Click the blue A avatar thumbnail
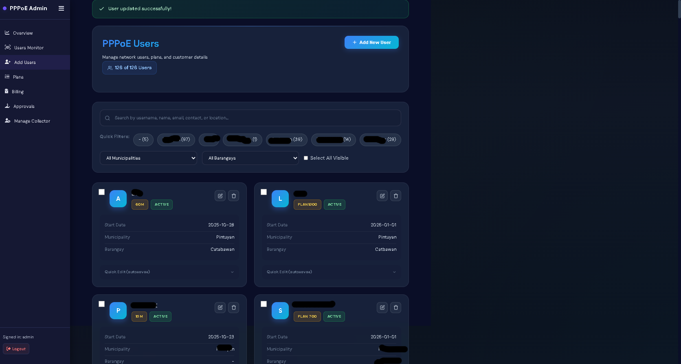This screenshot has width=681, height=364. coord(118,199)
